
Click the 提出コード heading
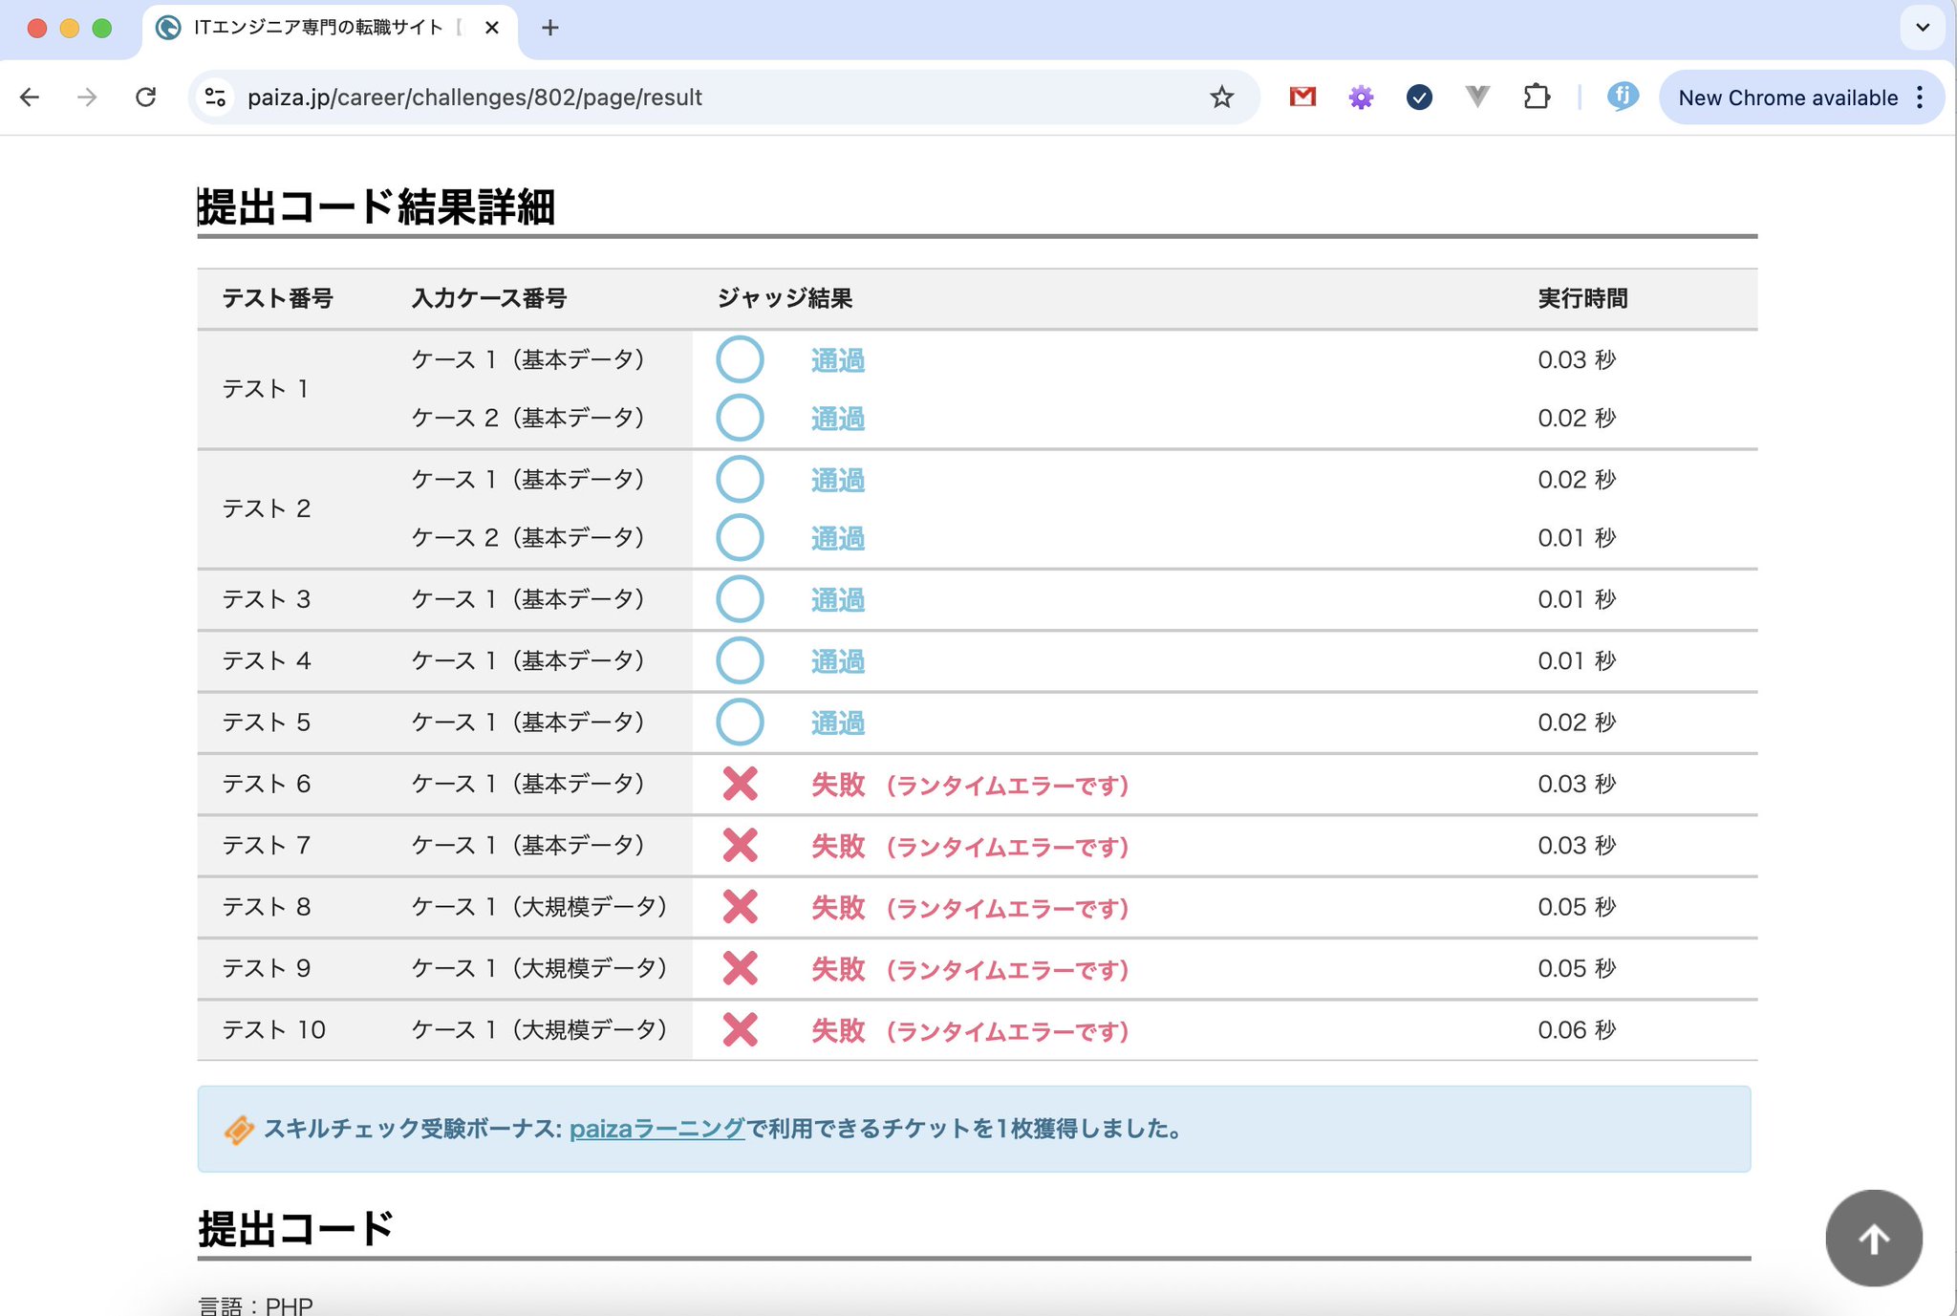pyautogui.click(x=296, y=1228)
